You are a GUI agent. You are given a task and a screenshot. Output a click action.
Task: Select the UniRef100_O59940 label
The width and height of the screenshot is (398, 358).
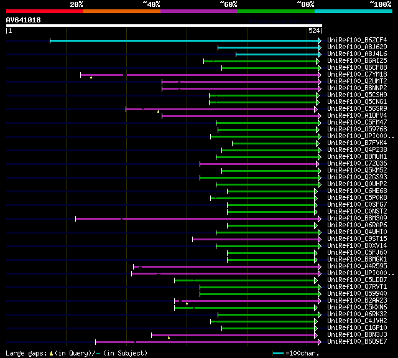point(357,294)
